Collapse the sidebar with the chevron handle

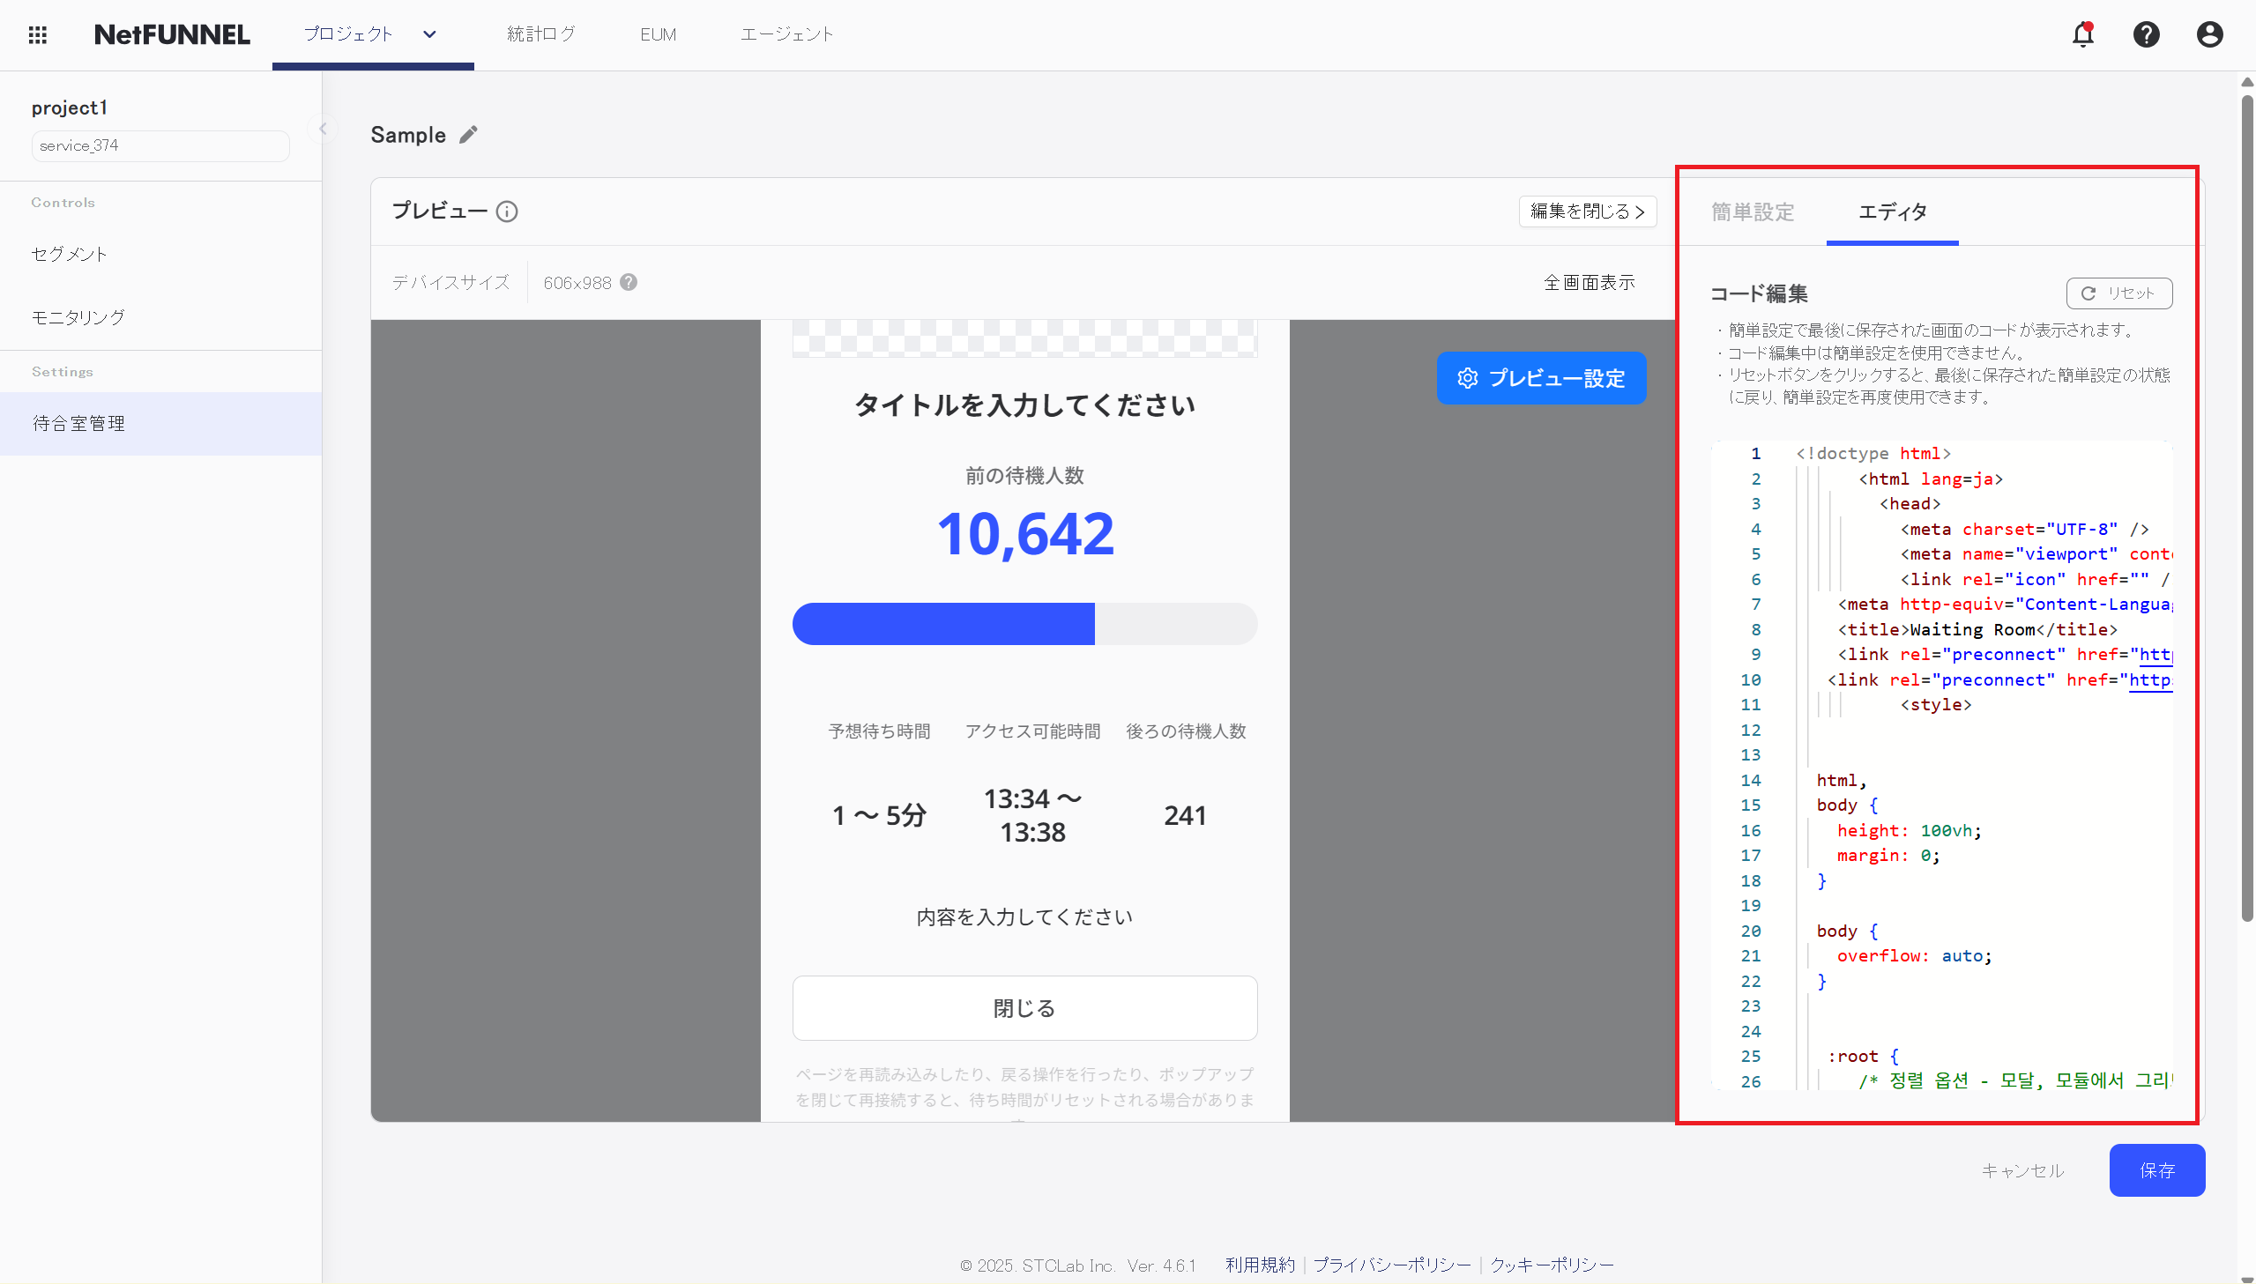(x=323, y=130)
